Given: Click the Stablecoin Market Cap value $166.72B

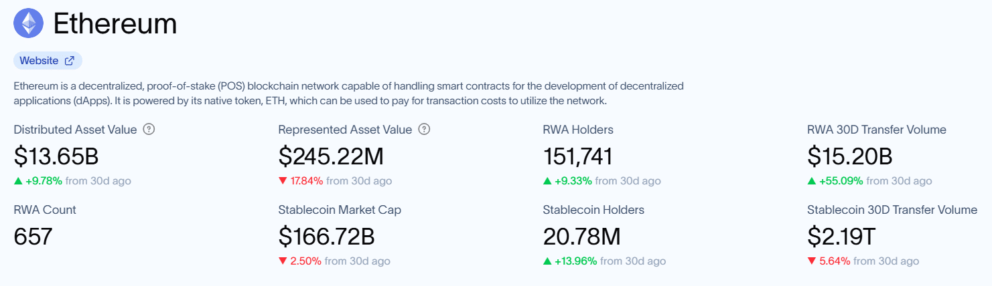Looking at the screenshot, I should 326,237.
